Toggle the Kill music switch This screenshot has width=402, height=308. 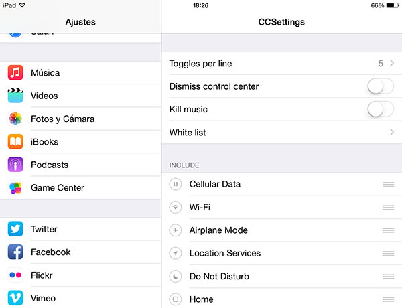[380, 109]
